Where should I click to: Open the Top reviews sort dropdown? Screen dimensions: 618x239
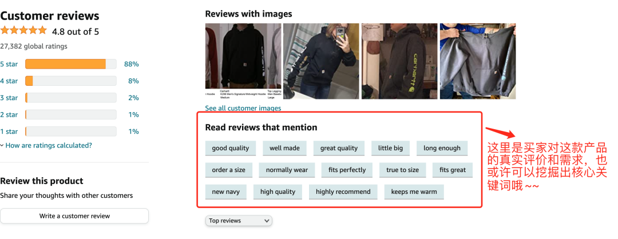tap(239, 221)
